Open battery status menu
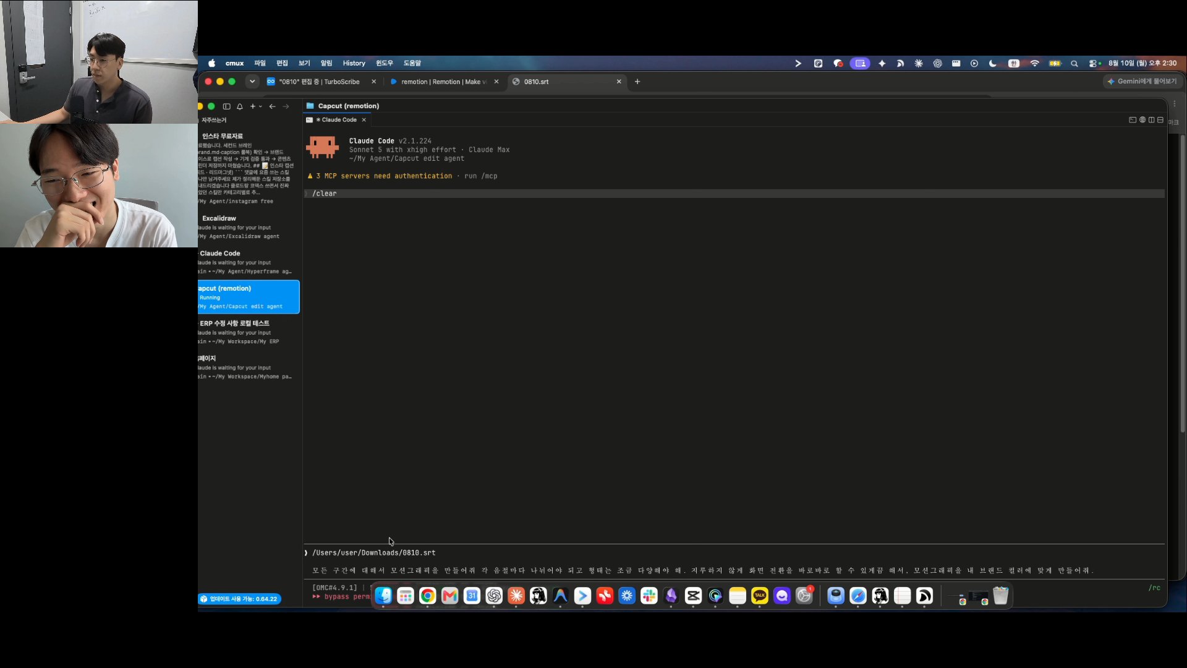Viewport: 1187px width, 668px height. click(1055, 63)
